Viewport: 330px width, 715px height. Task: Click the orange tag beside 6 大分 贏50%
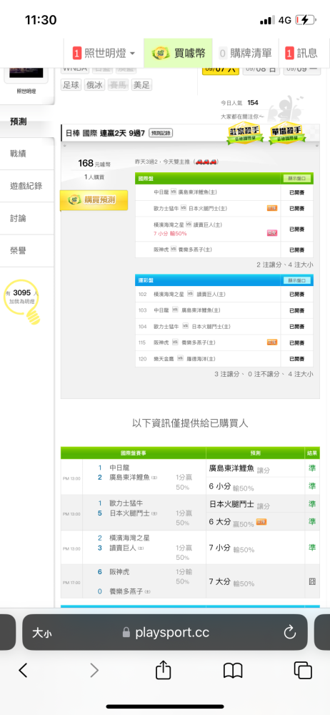point(261,522)
